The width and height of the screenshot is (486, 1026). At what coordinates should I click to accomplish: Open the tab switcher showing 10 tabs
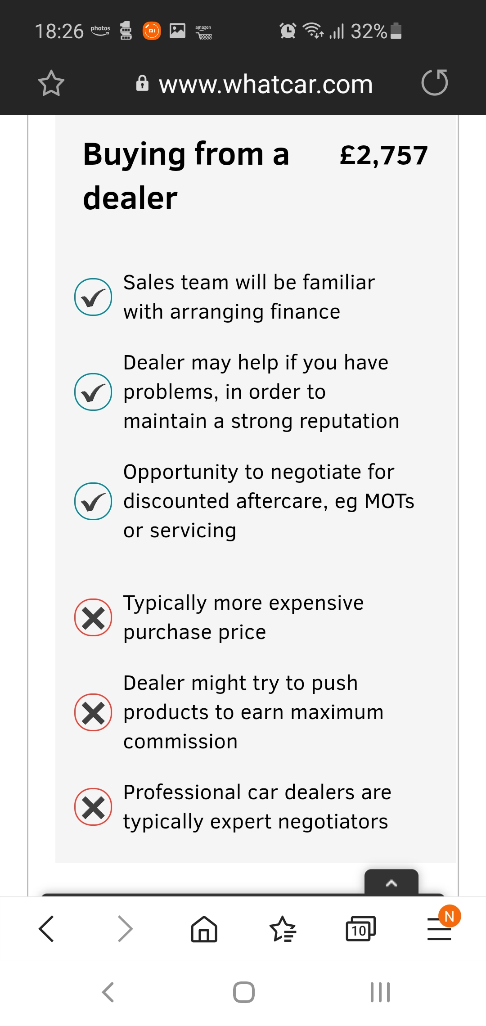coord(360,929)
